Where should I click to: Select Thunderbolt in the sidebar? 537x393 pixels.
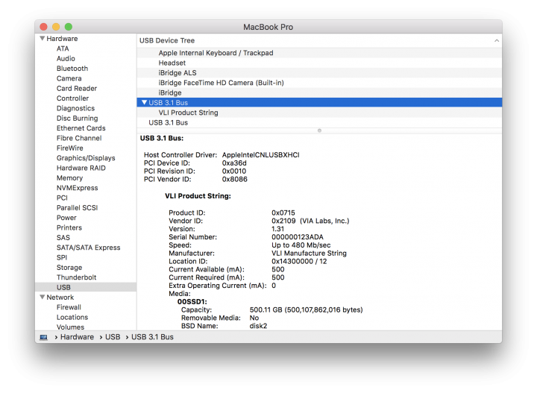tap(76, 277)
